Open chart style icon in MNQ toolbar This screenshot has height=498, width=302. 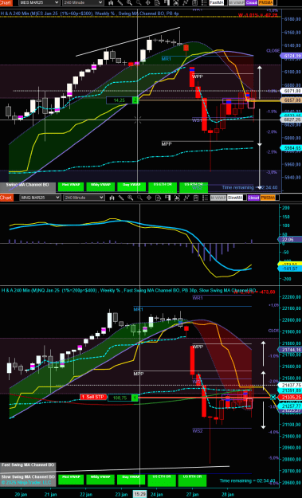click(112, 198)
